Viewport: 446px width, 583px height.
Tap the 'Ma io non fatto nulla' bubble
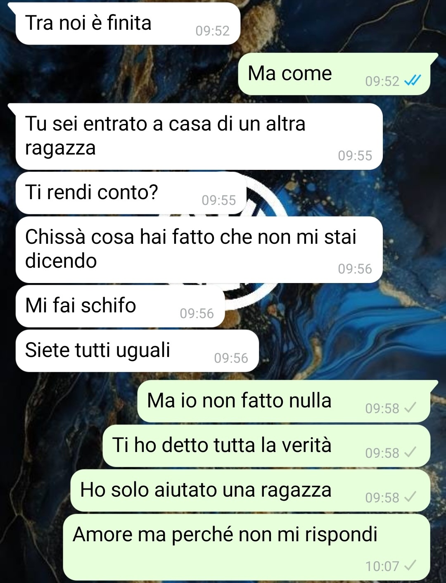pyautogui.click(x=284, y=401)
